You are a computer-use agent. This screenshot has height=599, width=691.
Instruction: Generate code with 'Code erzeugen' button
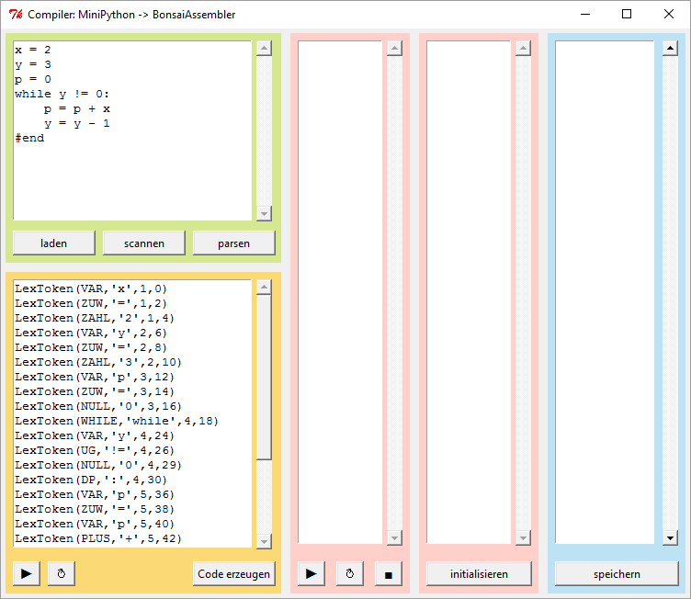234,573
